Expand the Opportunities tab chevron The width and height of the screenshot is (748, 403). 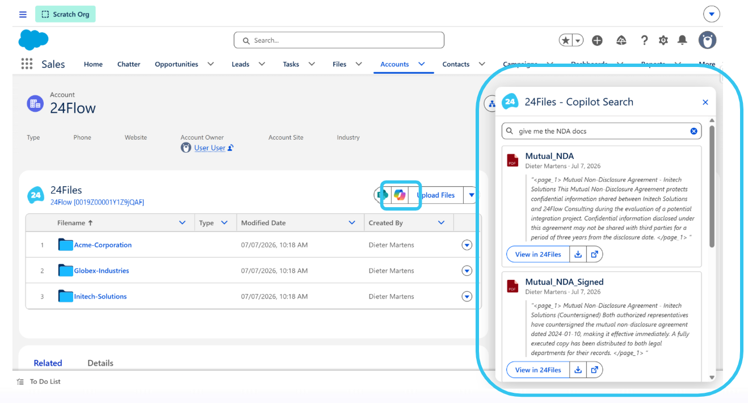coord(211,64)
